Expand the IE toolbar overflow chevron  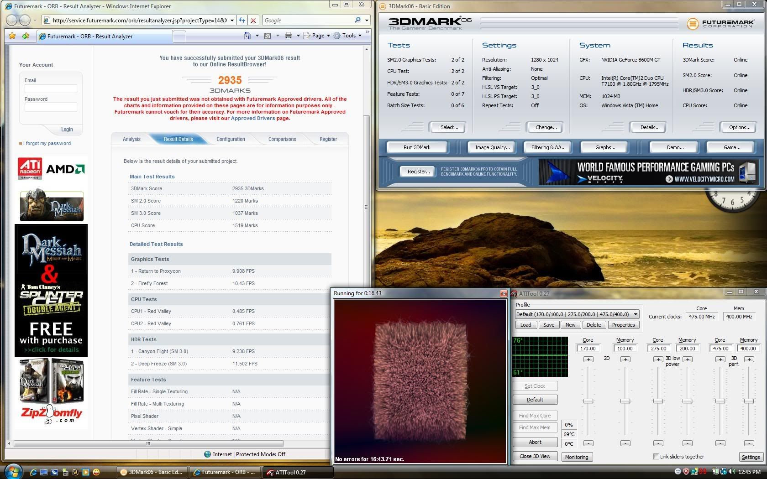pyautogui.click(x=368, y=33)
